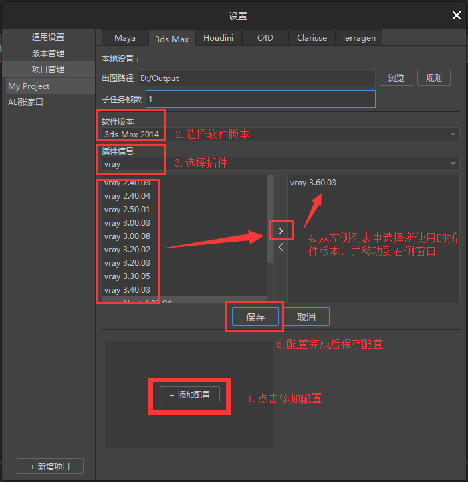Image resolution: width=468 pixels, height=482 pixels.
Task: Click the 出图路径 field showing D:/Output
Action: pos(257,78)
